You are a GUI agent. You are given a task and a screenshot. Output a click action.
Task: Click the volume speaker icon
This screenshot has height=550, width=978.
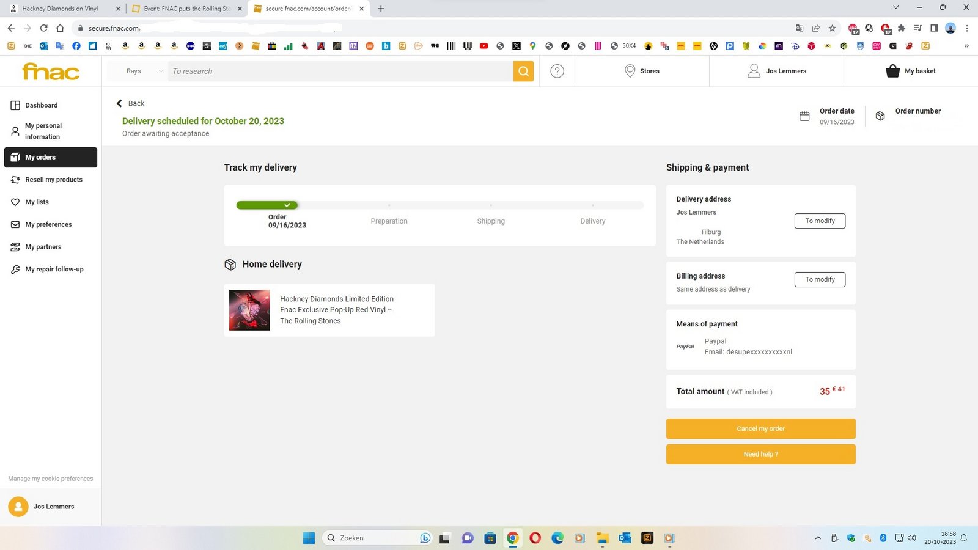pyautogui.click(x=912, y=538)
